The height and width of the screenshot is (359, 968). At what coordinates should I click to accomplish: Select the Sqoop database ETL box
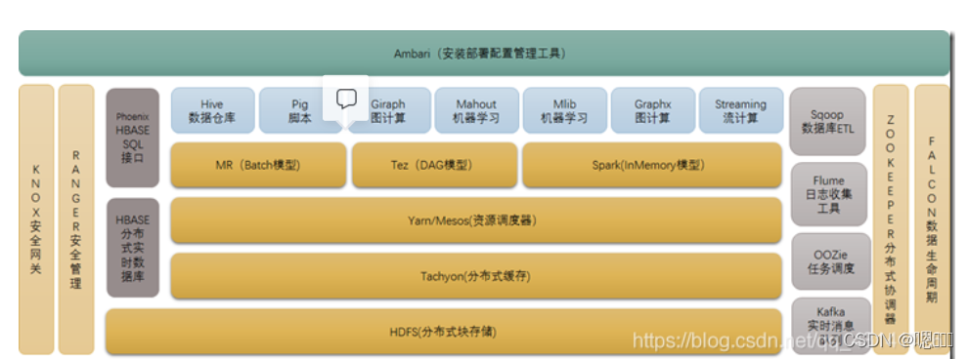tap(827, 121)
